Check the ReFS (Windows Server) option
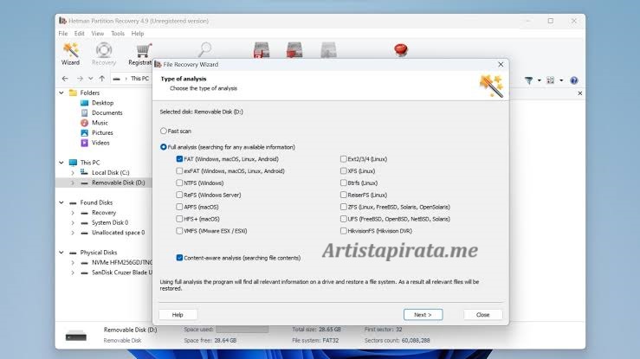This screenshot has height=359, width=640. click(x=179, y=195)
